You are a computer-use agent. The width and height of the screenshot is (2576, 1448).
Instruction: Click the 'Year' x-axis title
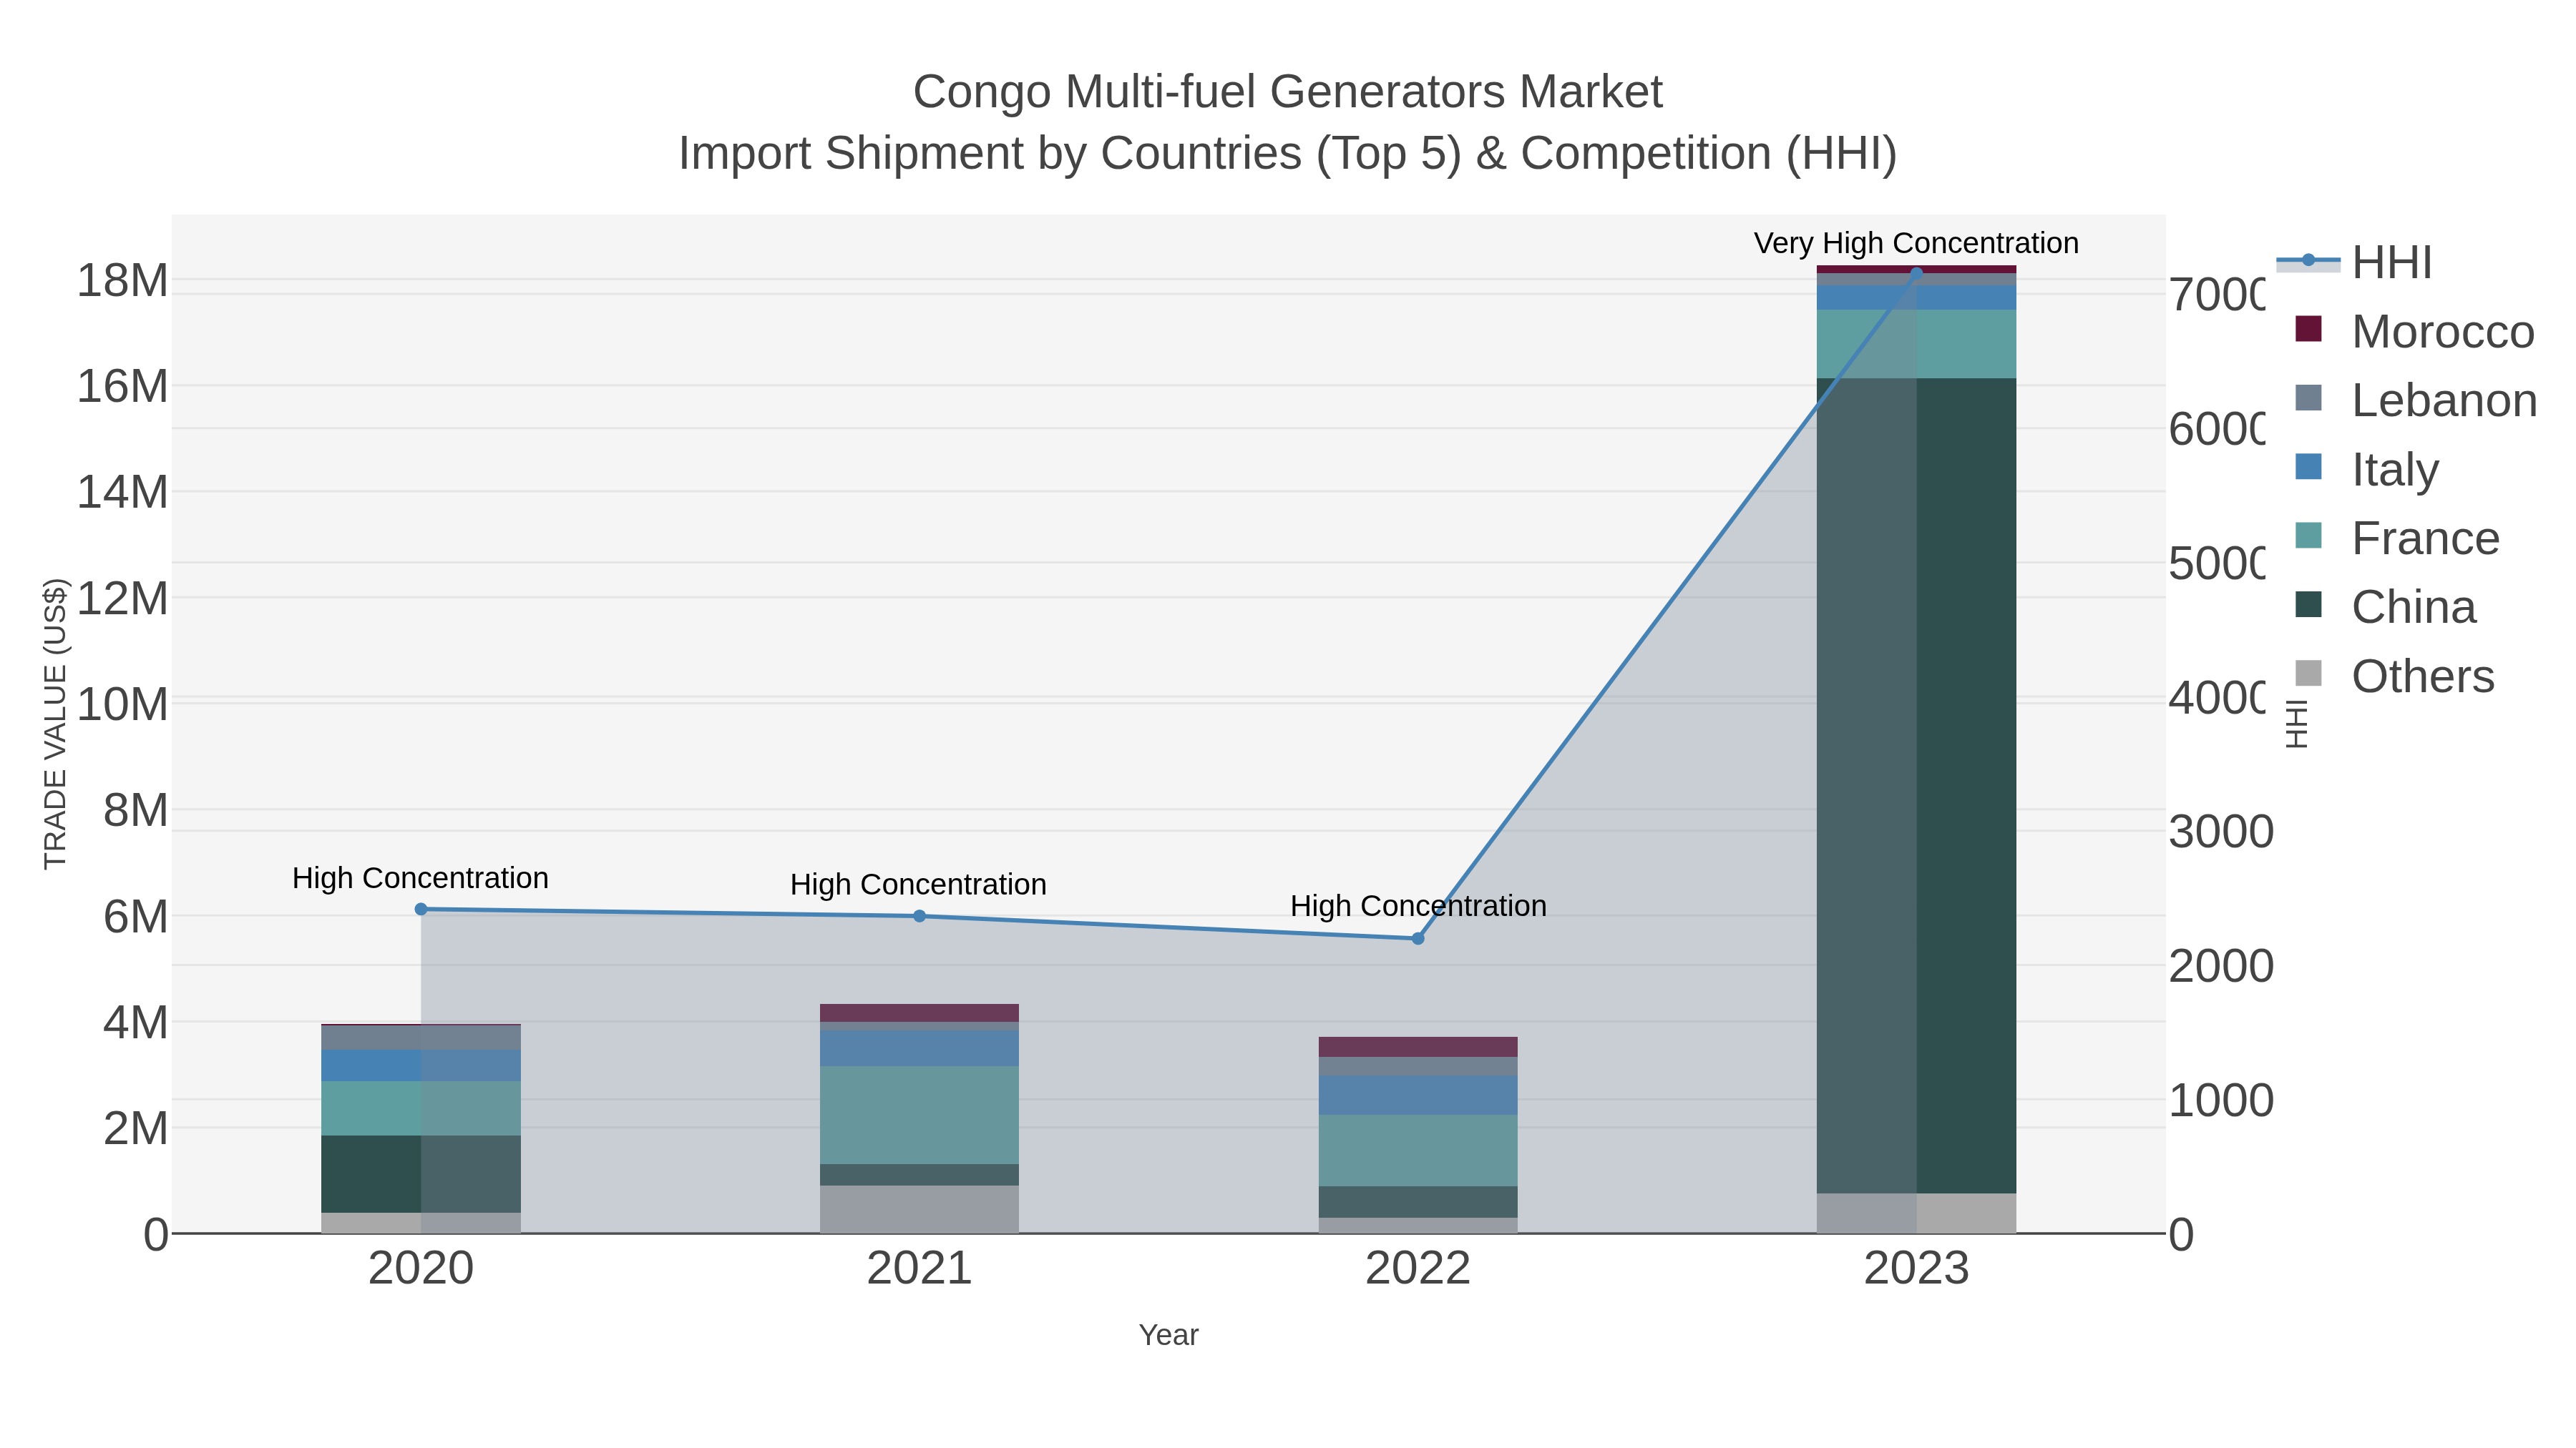pyautogui.click(x=1168, y=1335)
